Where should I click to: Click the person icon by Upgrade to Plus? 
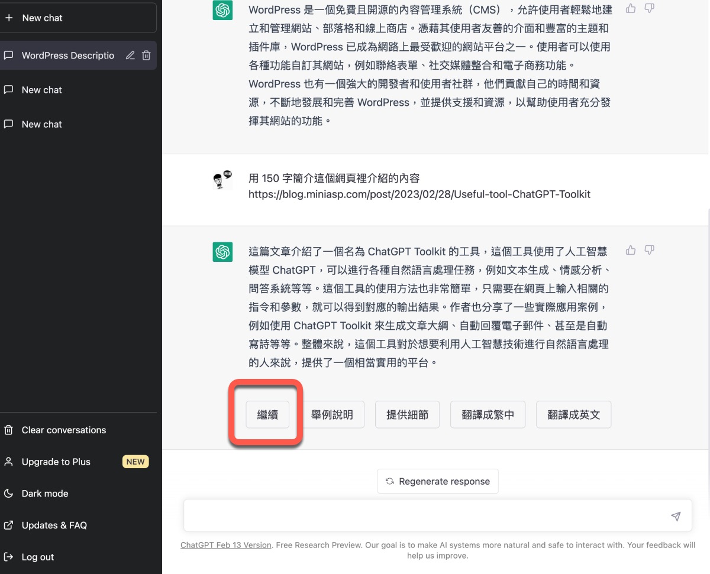pos(8,462)
